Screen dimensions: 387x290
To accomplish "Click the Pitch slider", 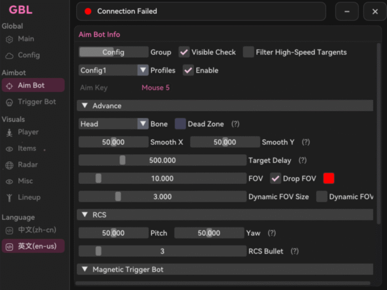I will click(113, 233).
